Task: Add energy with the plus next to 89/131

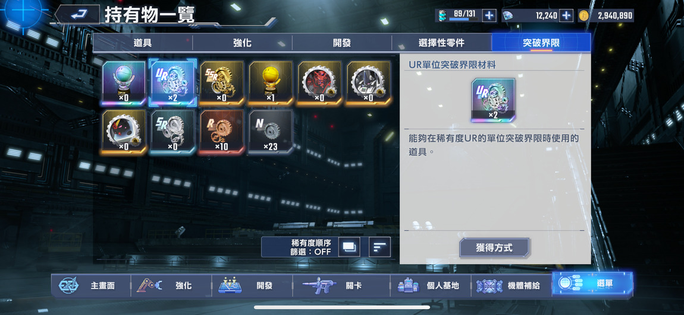Action: tap(489, 15)
